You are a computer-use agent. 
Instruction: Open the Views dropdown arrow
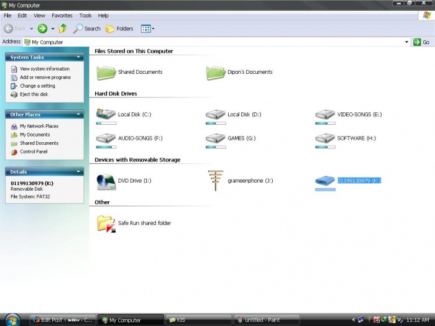click(153, 29)
